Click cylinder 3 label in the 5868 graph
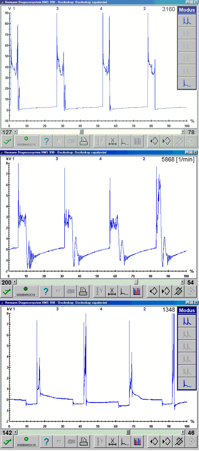The height and width of the screenshot is (451, 199). (x=57, y=159)
